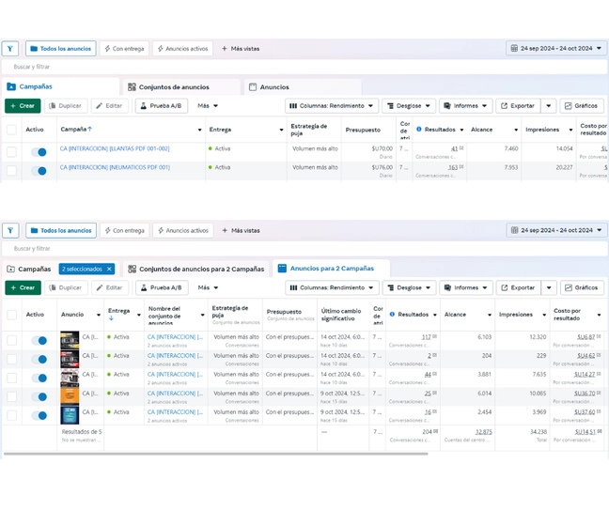The height and width of the screenshot is (510, 609).
Task: Click the info icon beside Resultados in upper table
Action: 419,130
